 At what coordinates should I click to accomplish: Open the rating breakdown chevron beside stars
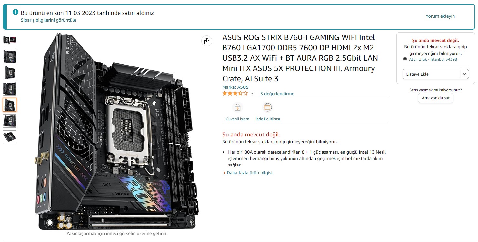[252, 94]
